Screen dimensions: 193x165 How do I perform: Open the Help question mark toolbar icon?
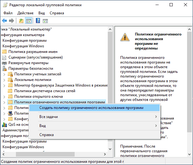pos(38,21)
